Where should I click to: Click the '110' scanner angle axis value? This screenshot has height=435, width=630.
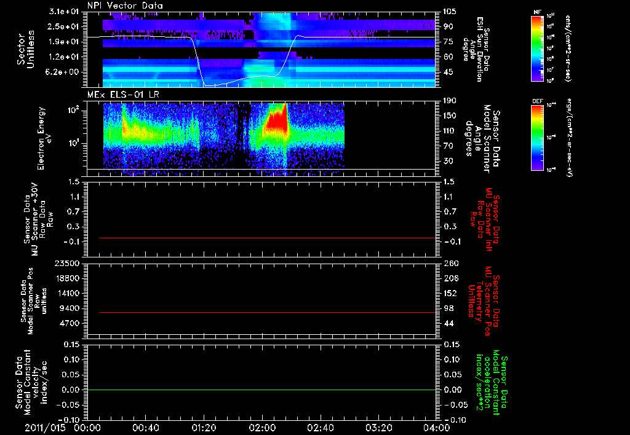tap(450, 131)
